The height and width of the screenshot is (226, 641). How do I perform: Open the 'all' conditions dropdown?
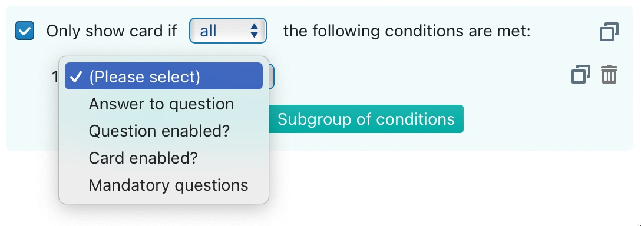227,31
